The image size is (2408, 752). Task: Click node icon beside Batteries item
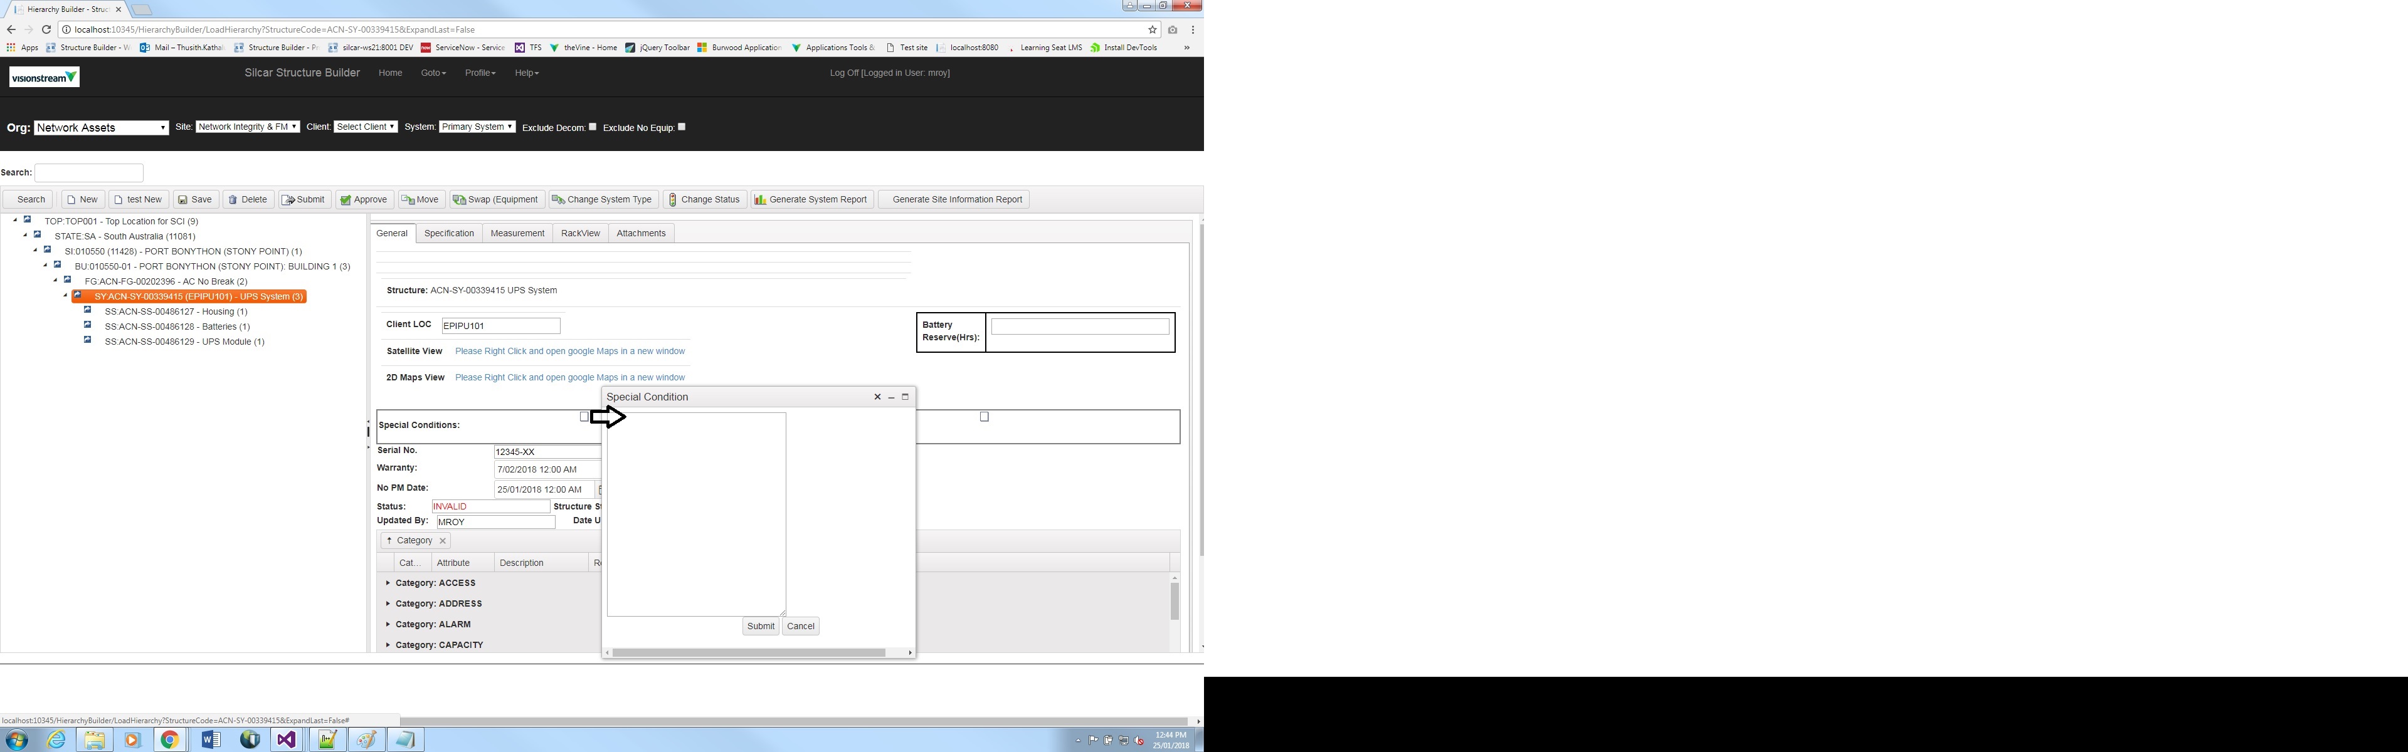(88, 325)
